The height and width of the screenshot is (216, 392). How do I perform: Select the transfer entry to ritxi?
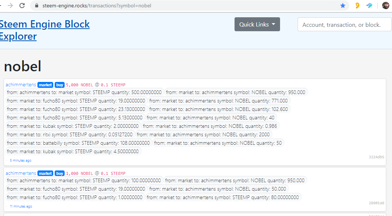70,134
